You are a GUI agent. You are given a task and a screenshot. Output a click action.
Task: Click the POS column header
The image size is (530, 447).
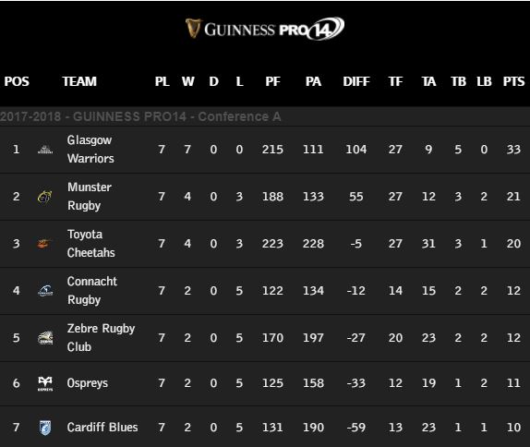pyautogui.click(x=17, y=81)
